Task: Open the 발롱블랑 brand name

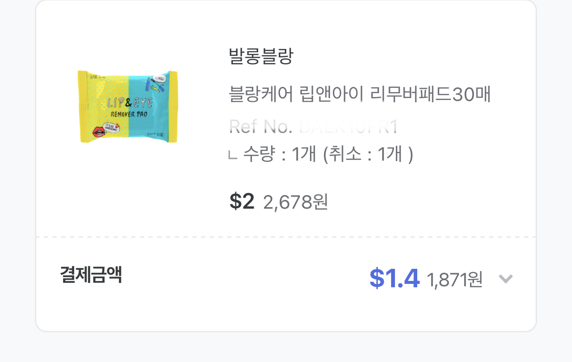Action: [261, 57]
